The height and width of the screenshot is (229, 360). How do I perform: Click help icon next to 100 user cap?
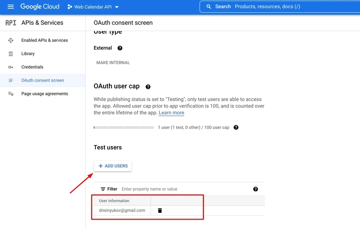(x=236, y=128)
